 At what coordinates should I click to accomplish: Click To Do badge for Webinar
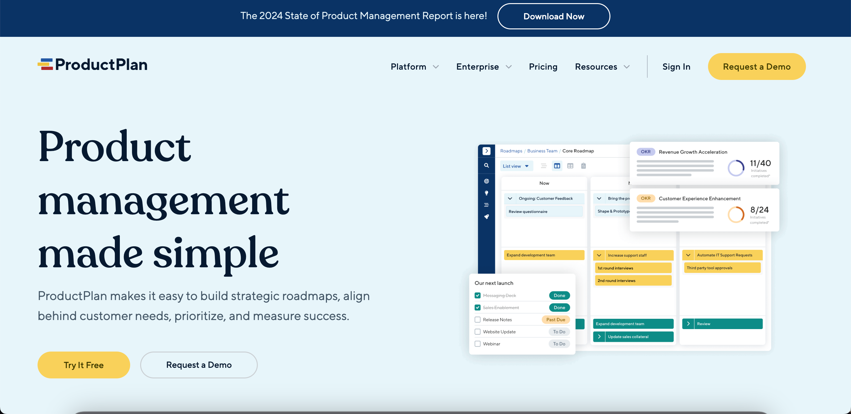pyautogui.click(x=559, y=343)
